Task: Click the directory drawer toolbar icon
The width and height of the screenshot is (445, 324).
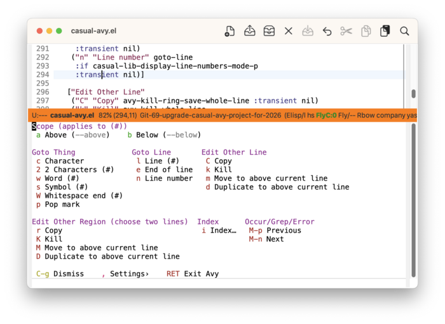Action: tap(269, 31)
